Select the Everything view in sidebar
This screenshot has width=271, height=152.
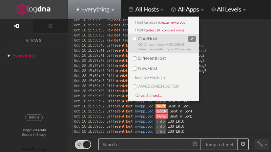tap(23, 56)
